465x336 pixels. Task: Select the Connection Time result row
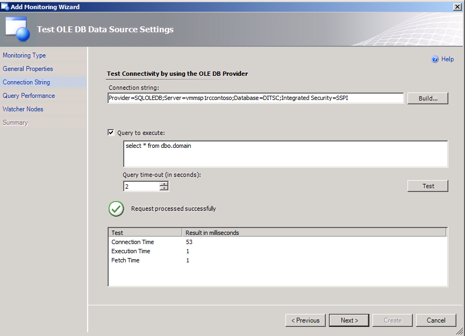click(277, 242)
